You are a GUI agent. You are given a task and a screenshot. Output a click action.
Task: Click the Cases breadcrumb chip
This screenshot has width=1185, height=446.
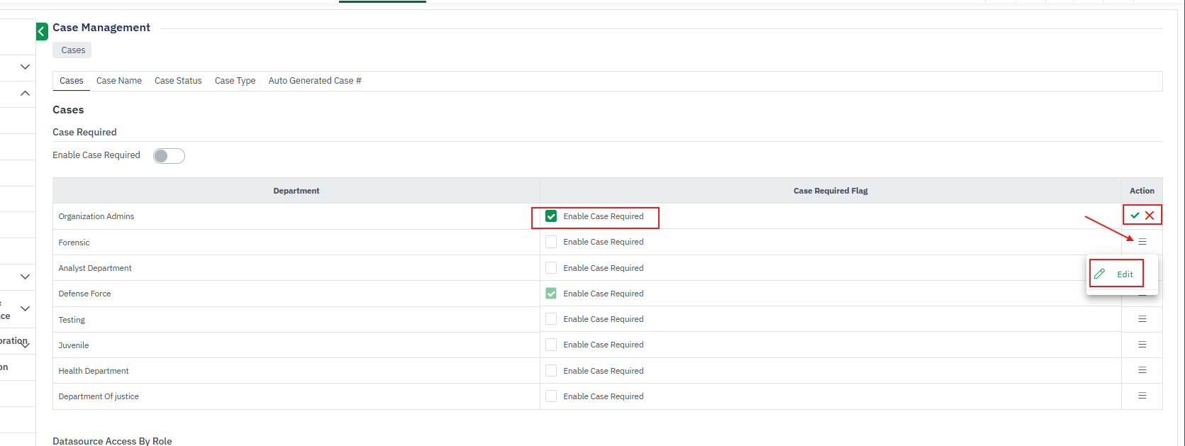pos(72,50)
